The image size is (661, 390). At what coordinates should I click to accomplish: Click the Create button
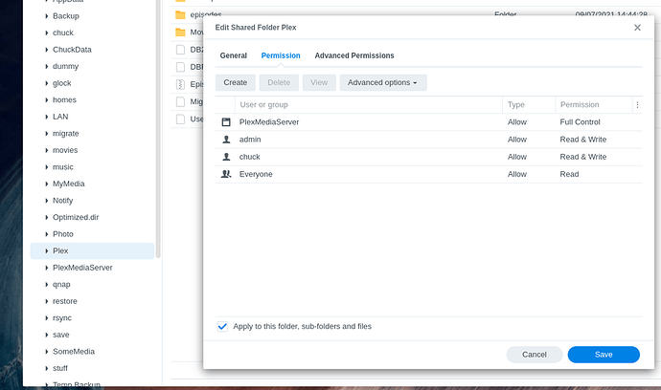(x=236, y=82)
